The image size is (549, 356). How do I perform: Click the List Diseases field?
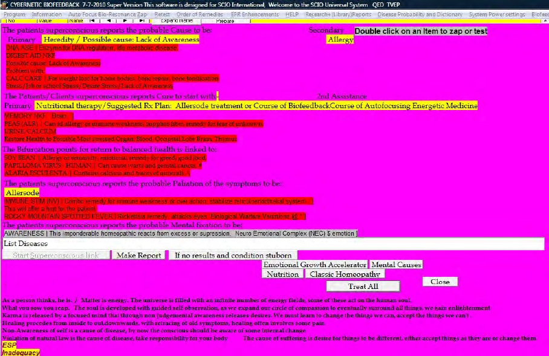tap(273, 244)
